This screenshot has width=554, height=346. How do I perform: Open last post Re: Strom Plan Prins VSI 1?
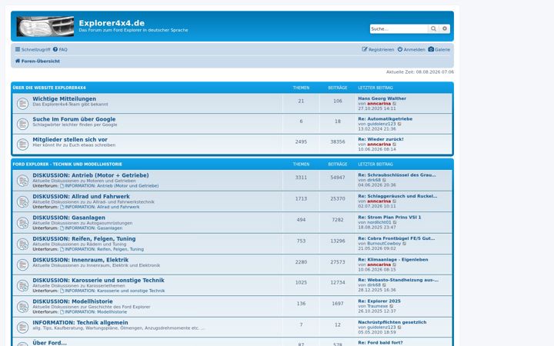[x=389, y=218]
